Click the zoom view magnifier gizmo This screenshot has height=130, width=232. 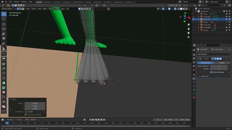click(188, 25)
